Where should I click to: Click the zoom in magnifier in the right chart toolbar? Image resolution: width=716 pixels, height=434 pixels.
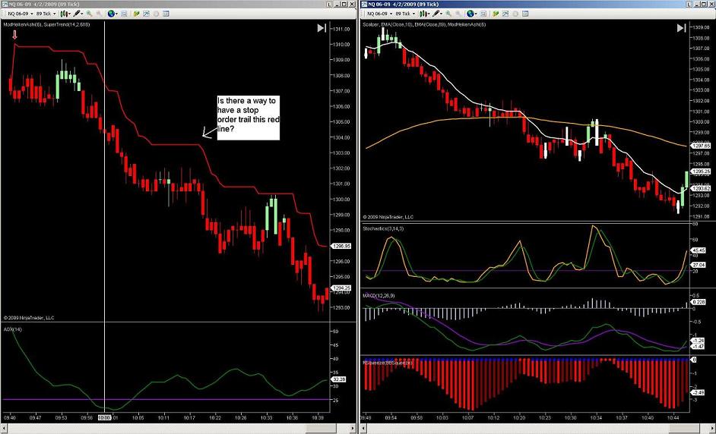[x=448, y=14]
